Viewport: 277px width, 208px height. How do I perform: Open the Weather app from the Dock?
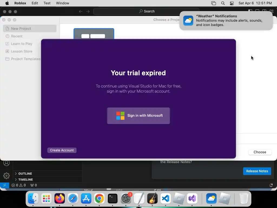(211, 198)
